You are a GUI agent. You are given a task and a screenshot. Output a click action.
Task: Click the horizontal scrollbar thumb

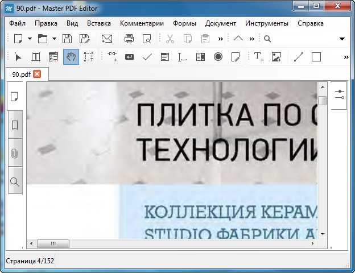click(55, 243)
